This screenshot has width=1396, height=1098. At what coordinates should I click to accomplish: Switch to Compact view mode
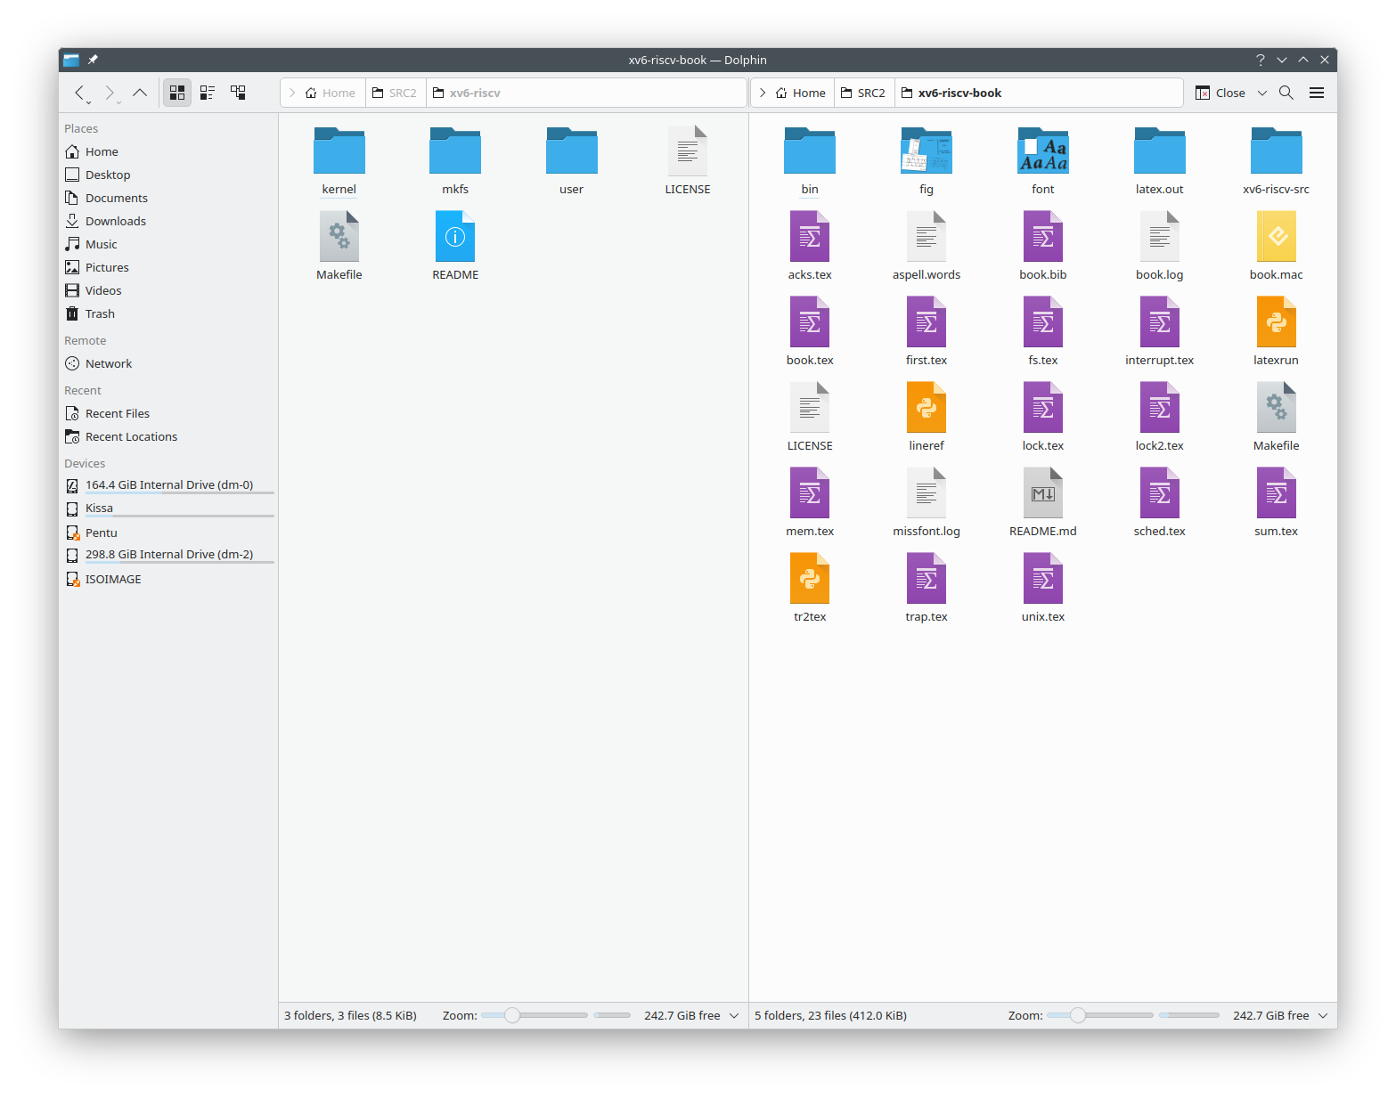208,93
